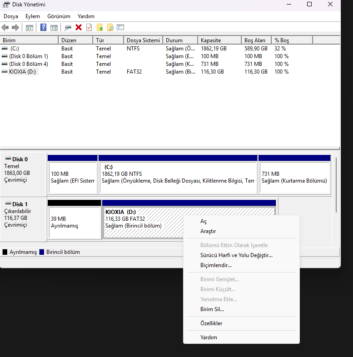
Task: Click the yellow folder magnifier explore icon
Action: (x=110, y=28)
